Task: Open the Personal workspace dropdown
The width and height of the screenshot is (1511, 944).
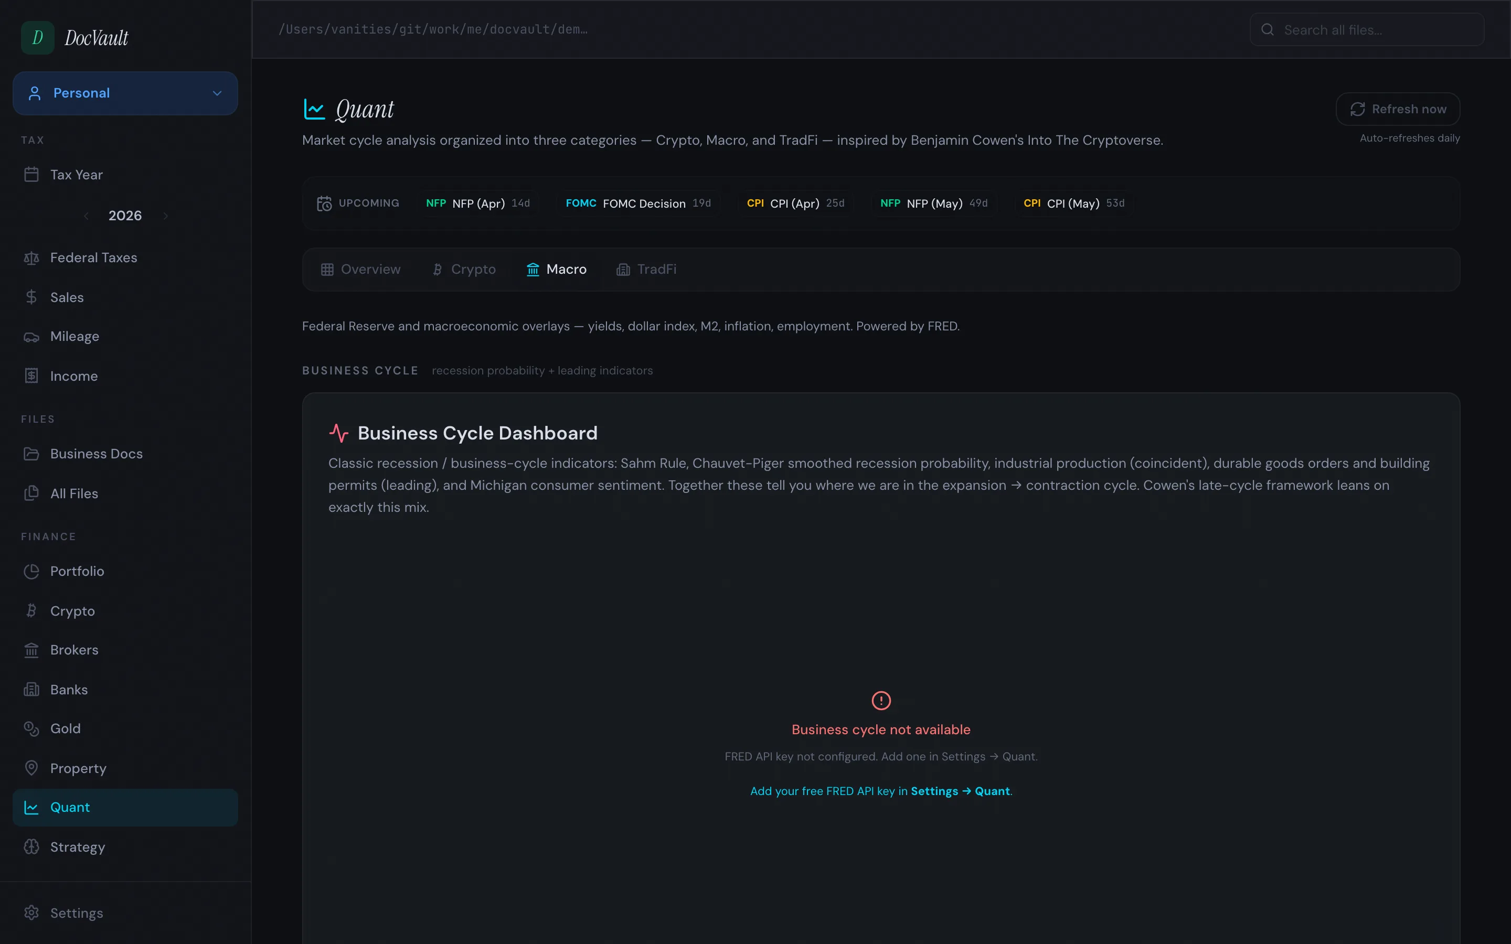Action: click(x=125, y=93)
